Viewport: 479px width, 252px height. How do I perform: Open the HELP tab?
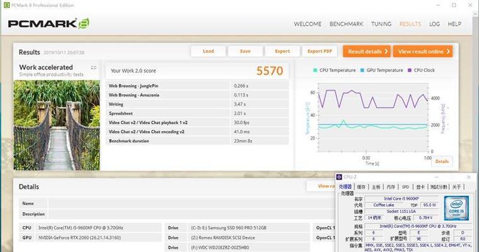(x=454, y=24)
